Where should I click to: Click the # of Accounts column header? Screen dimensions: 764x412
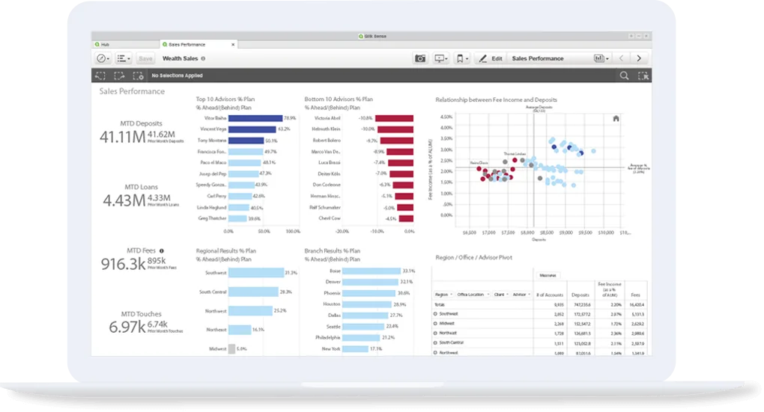(550, 295)
